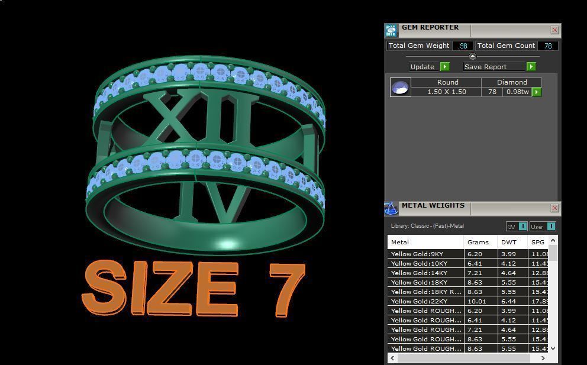587x365 pixels.
Task: Click the horizontal scrollbar right arrow
Action: click(x=543, y=358)
